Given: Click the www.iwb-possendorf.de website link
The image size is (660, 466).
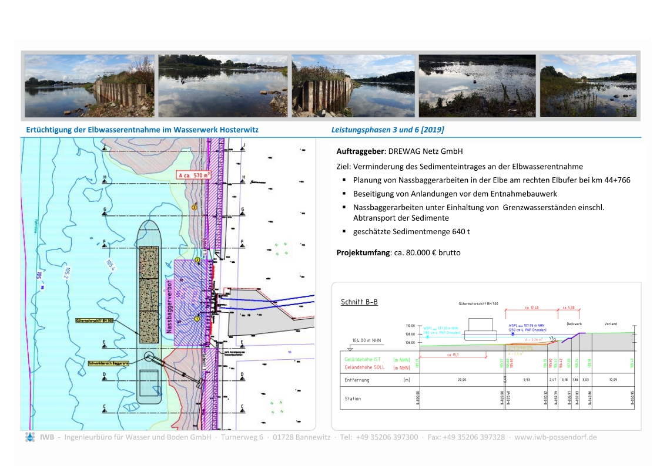Looking at the screenshot, I should [x=555, y=437].
